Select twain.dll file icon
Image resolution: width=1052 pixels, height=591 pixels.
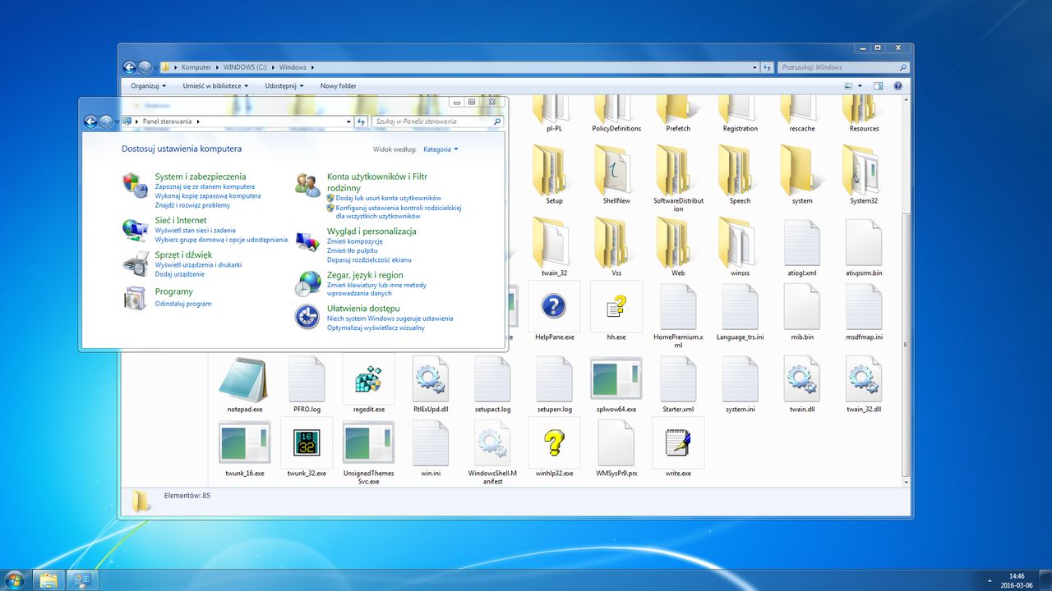(801, 379)
